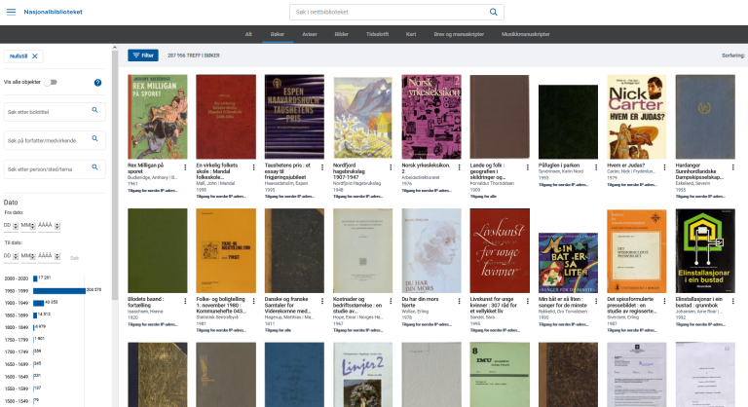Click the Nullstill reset button
Screen dimensions: 748x407
[x=23, y=56]
